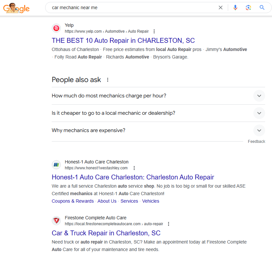Viewport: 272px width, 253px height.
Task: Open the 'Coupons & Rewards' sitelink
Action: click(x=72, y=201)
